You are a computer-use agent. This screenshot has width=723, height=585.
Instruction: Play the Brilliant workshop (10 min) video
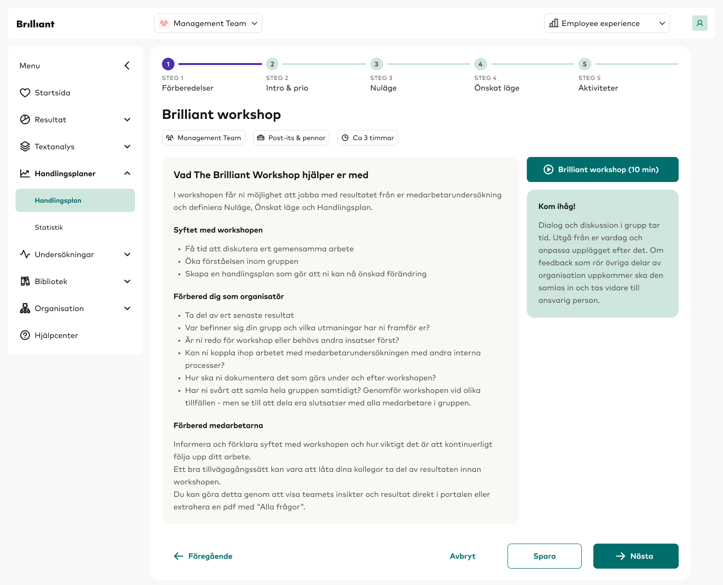[x=602, y=169]
